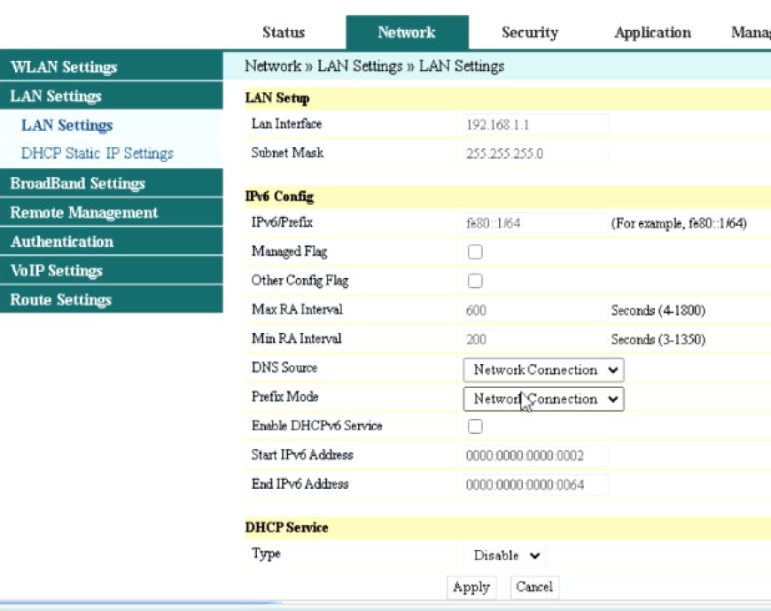The image size is (771, 611).
Task: Expand the LAN Settings sidebar section
Action: [111, 96]
